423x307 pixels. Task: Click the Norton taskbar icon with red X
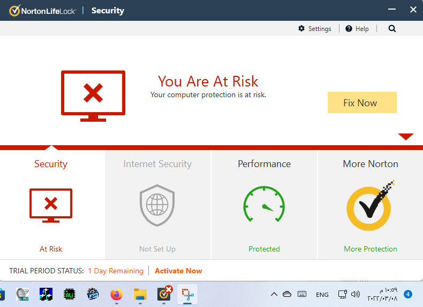[164, 293]
